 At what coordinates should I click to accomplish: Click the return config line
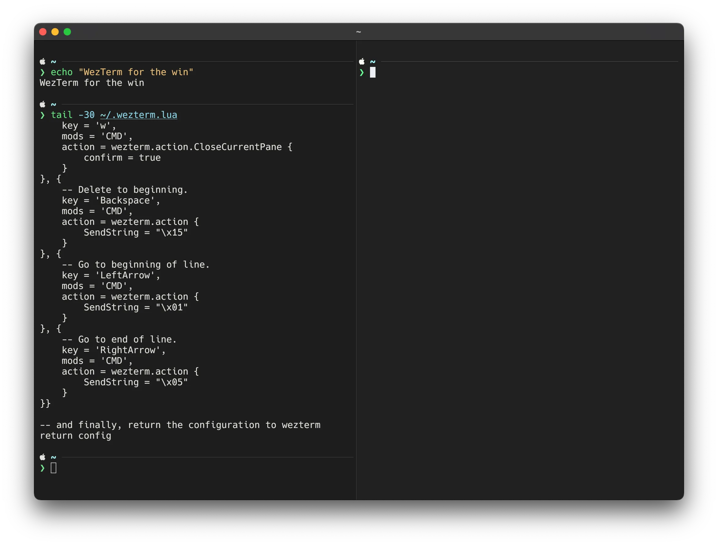coord(75,436)
